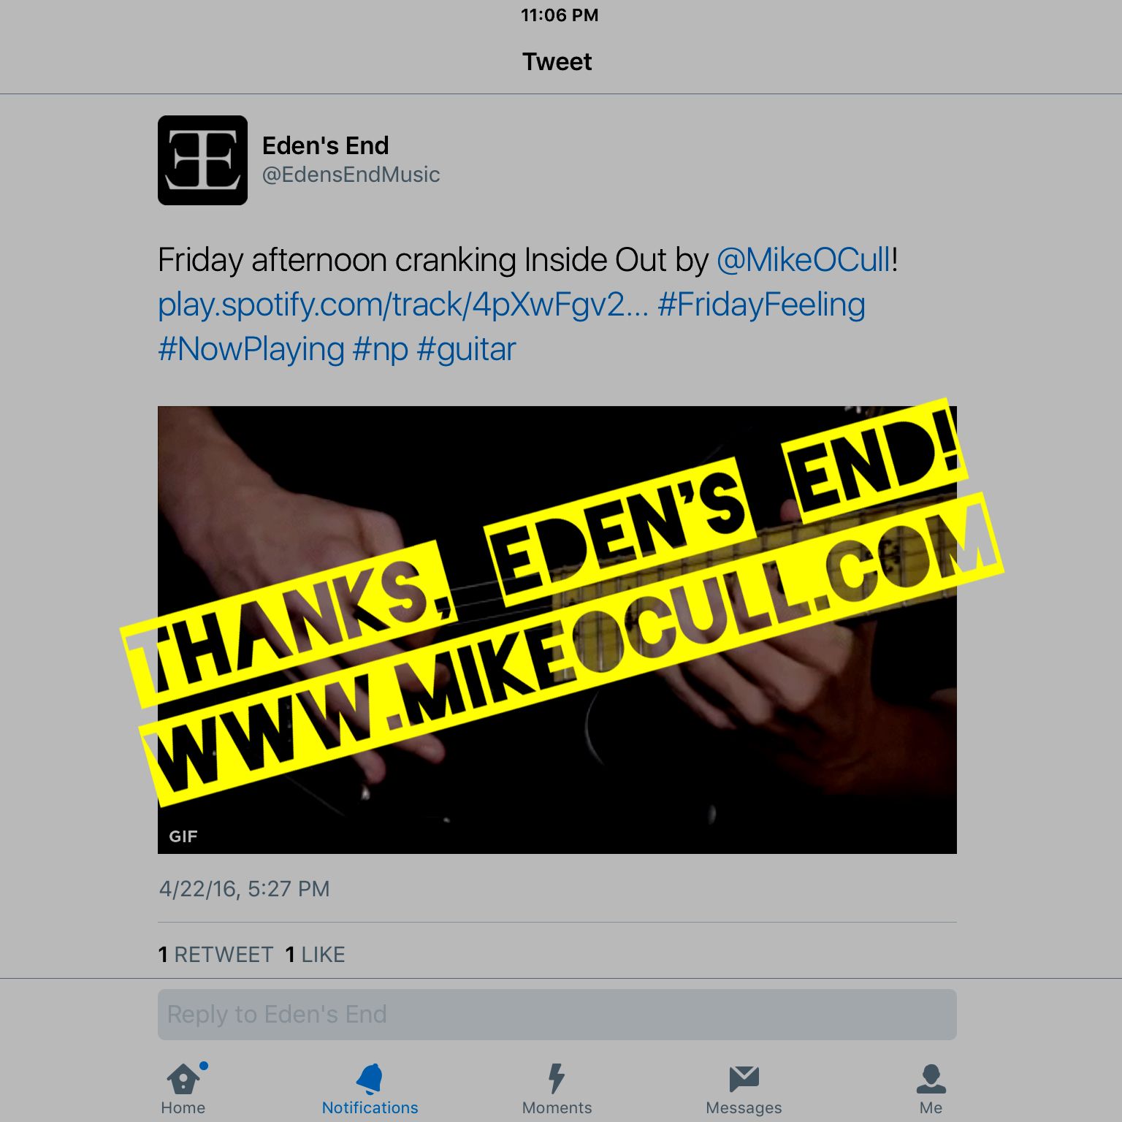Tap the #NowPlaying hashtag
This screenshot has width=1122, height=1122.
(251, 349)
